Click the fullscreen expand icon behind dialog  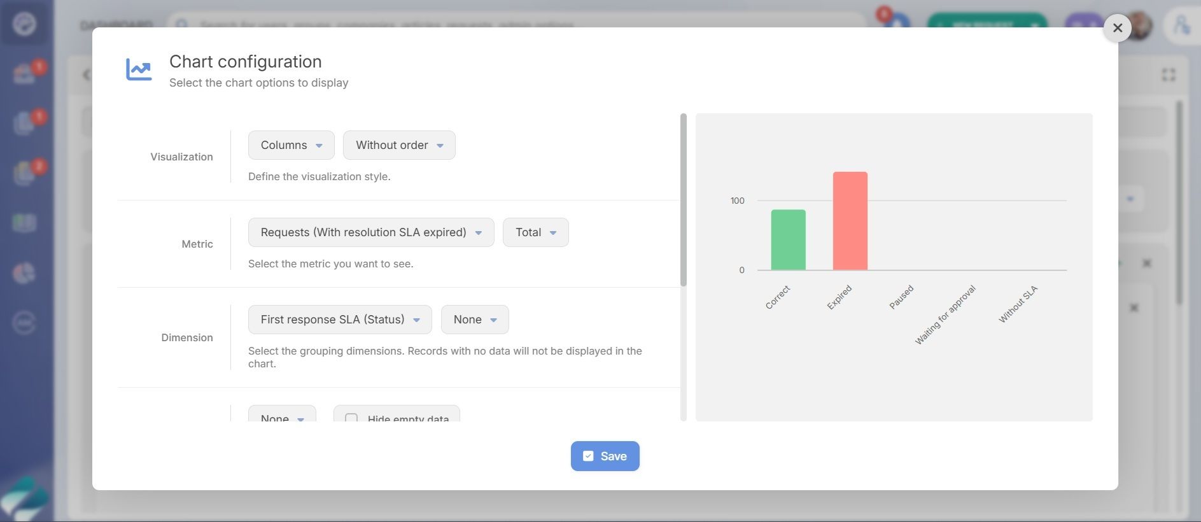pyautogui.click(x=1169, y=75)
